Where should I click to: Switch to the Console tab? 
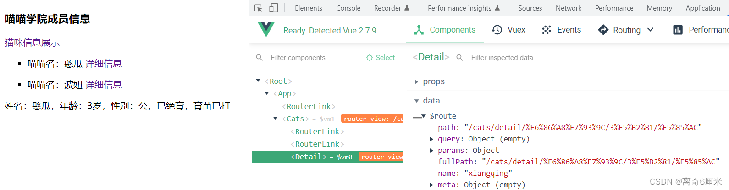click(x=348, y=8)
